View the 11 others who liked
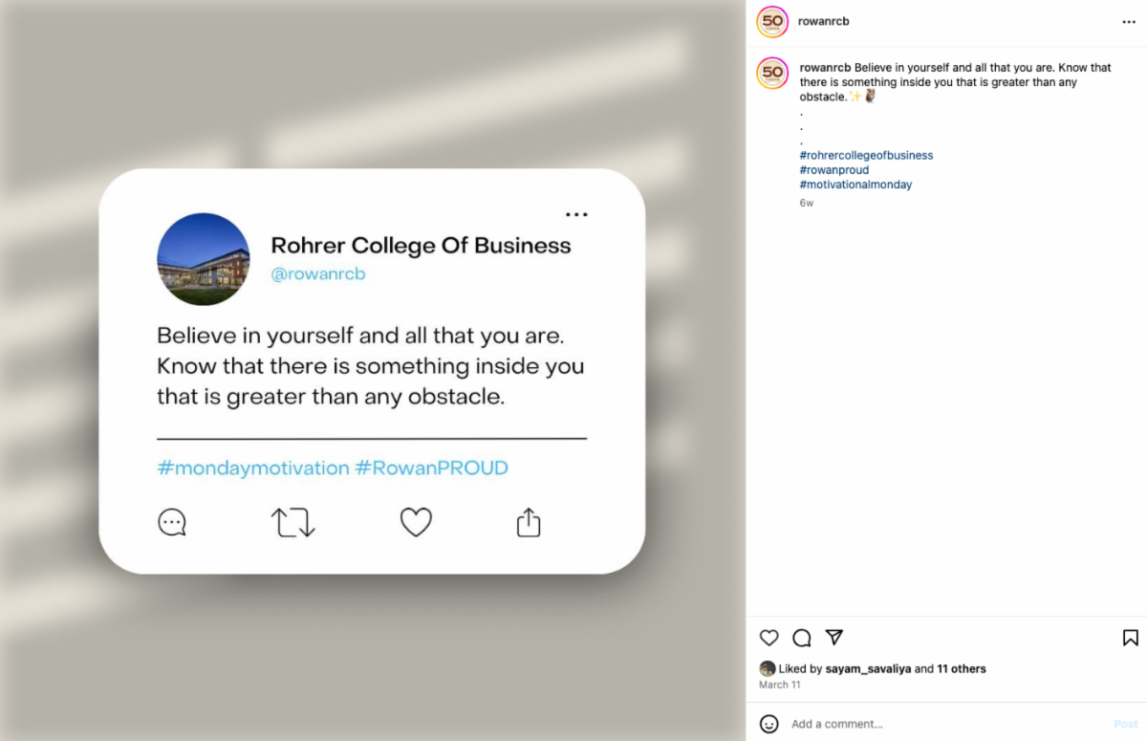1147x741 pixels. (961, 668)
